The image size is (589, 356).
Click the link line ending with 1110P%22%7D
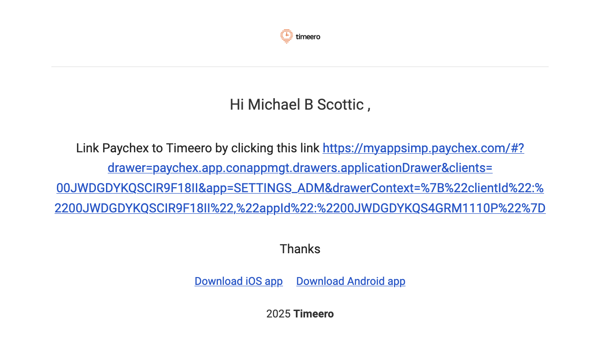(300, 208)
